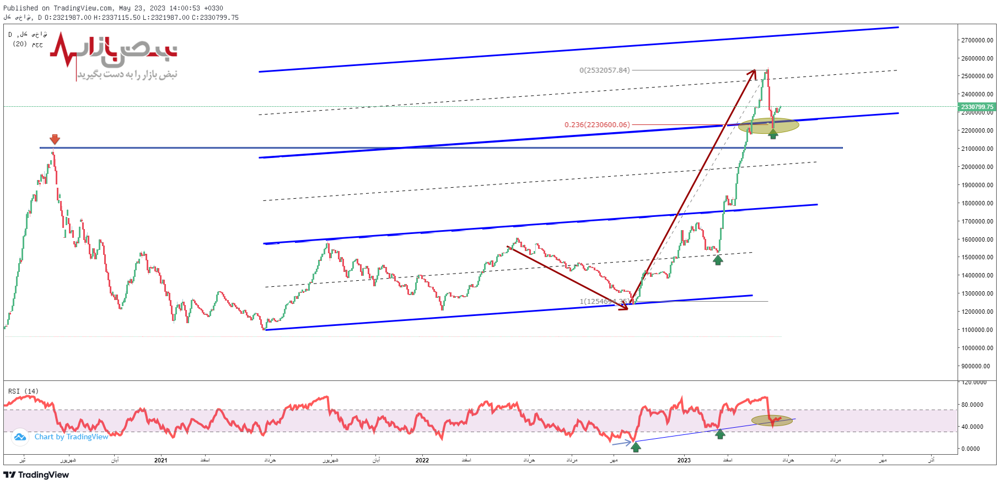Click the Fibonacci level 1 label near 1254694
Screen dimensions: 1000x485
(x=604, y=301)
